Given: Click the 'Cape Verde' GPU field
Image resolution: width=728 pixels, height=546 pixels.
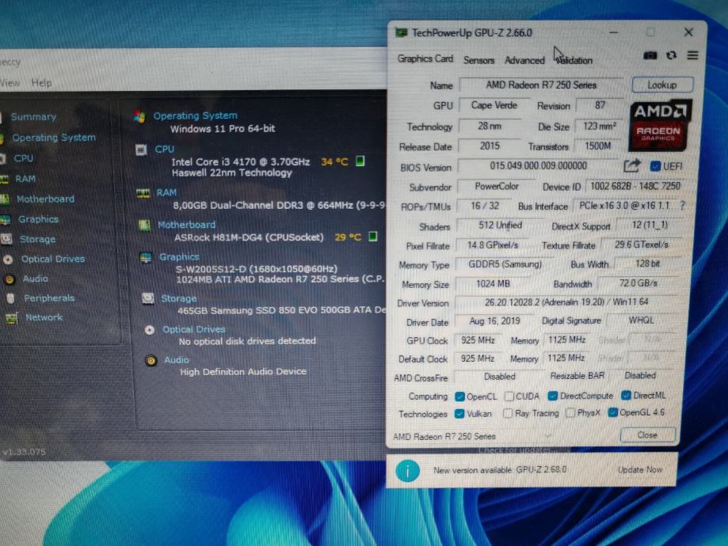Looking at the screenshot, I should click(x=494, y=105).
